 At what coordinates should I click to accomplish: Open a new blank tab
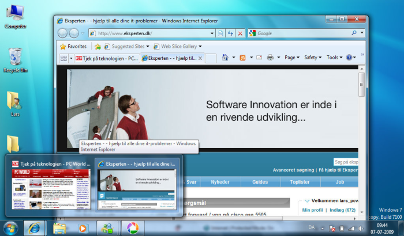tap(211, 58)
